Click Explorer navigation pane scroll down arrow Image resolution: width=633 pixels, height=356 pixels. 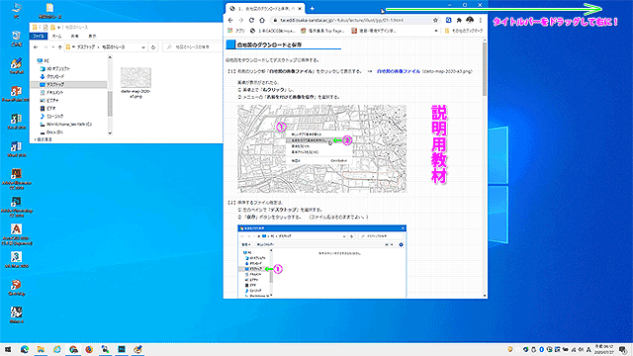coord(110,133)
